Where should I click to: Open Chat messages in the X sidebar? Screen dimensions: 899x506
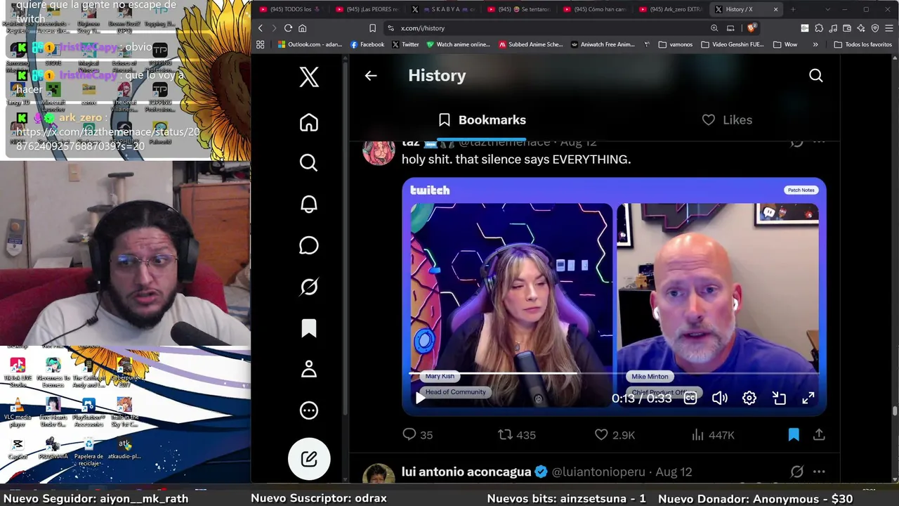click(309, 245)
